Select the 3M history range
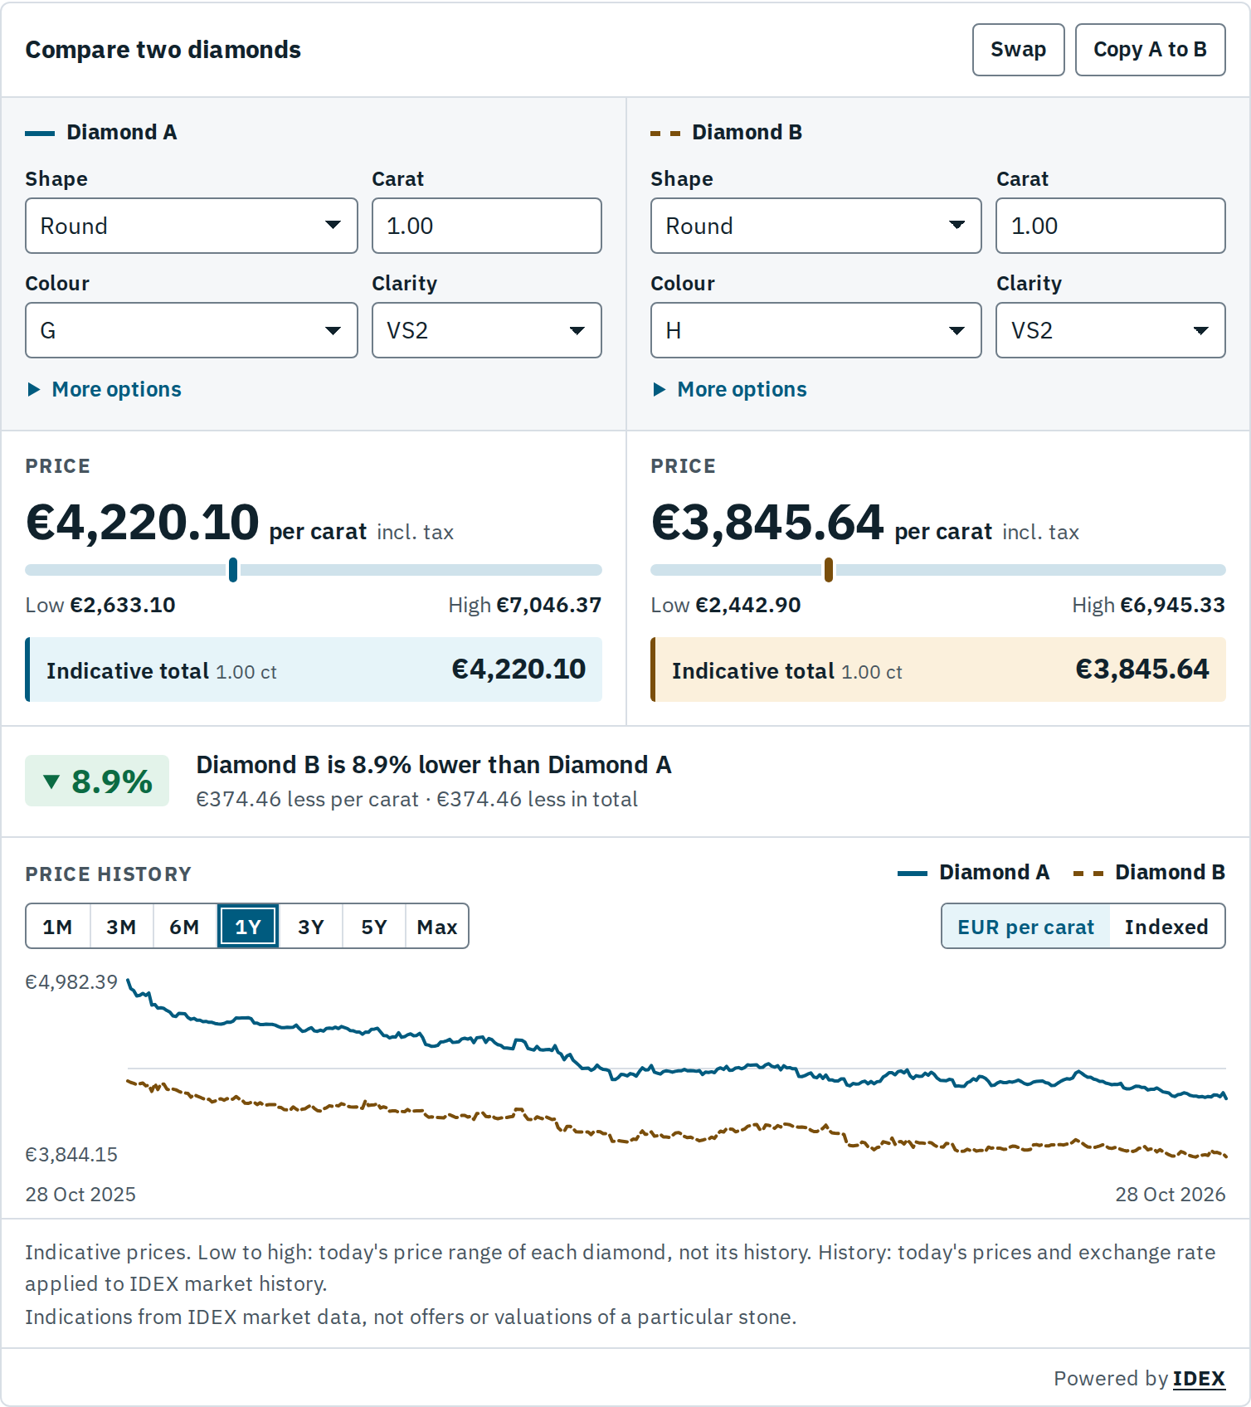The image size is (1251, 1407). pos(121,927)
